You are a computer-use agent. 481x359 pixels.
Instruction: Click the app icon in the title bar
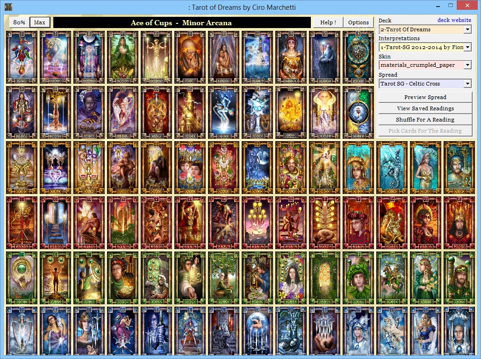point(8,7)
